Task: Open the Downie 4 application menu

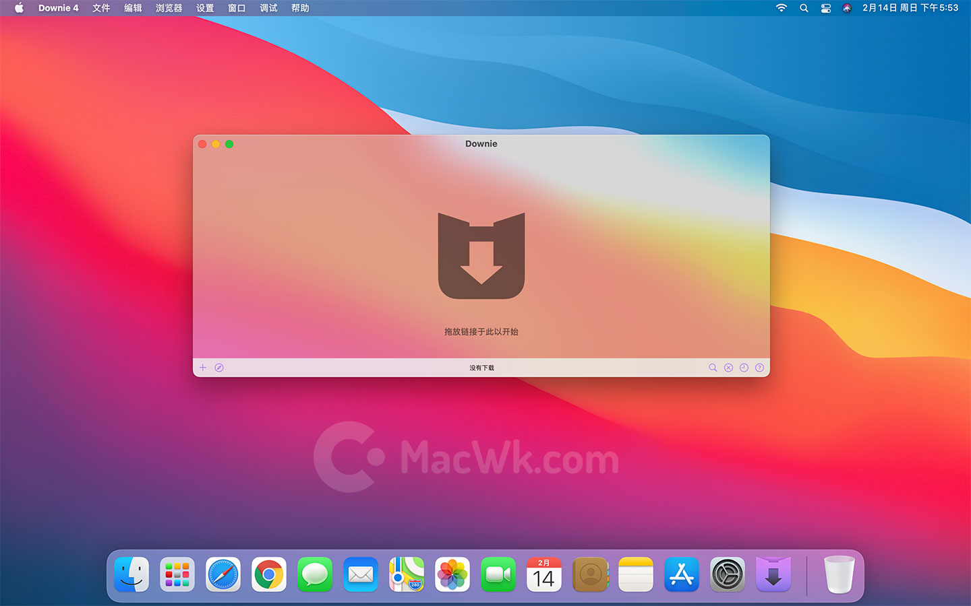Action: point(59,8)
